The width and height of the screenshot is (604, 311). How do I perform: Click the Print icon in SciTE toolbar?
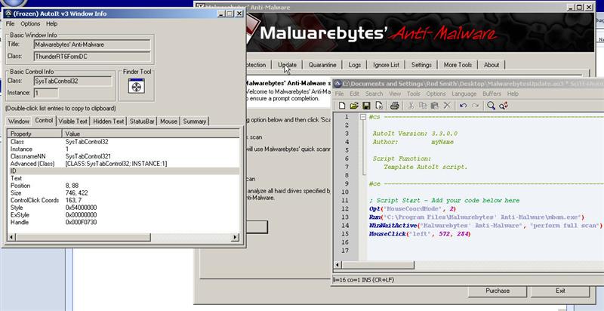click(x=394, y=106)
